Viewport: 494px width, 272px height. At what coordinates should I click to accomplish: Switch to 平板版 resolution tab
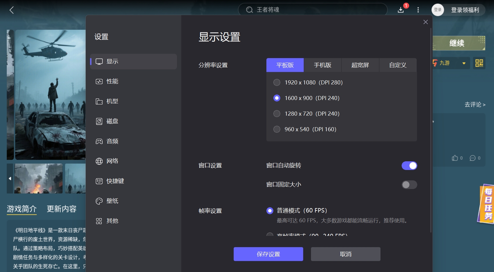(285, 65)
